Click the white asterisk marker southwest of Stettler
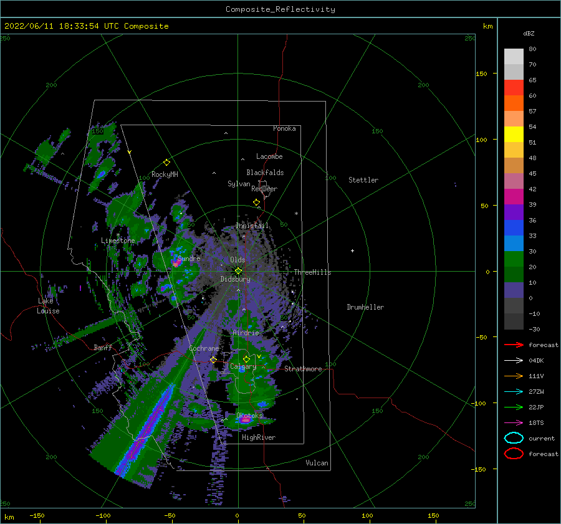 tap(296, 214)
